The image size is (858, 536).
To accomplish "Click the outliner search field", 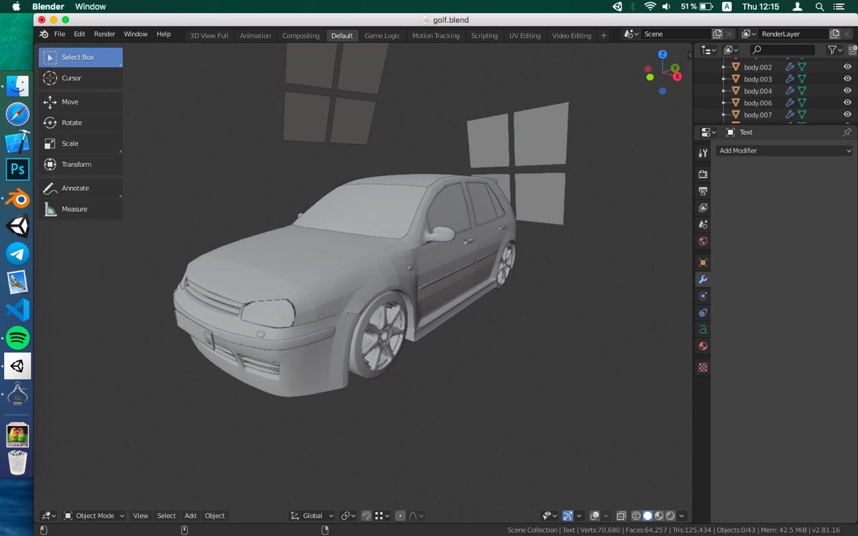I will [x=782, y=50].
